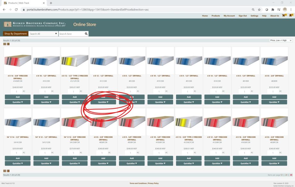Open the bookmark flag icon beside the cart

click(291, 16)
